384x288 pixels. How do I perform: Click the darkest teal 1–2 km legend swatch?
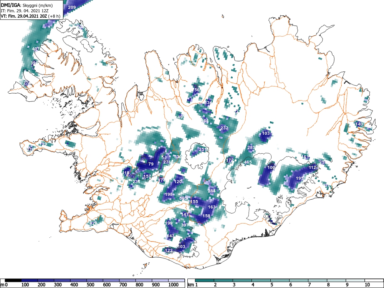pos(205,280)
